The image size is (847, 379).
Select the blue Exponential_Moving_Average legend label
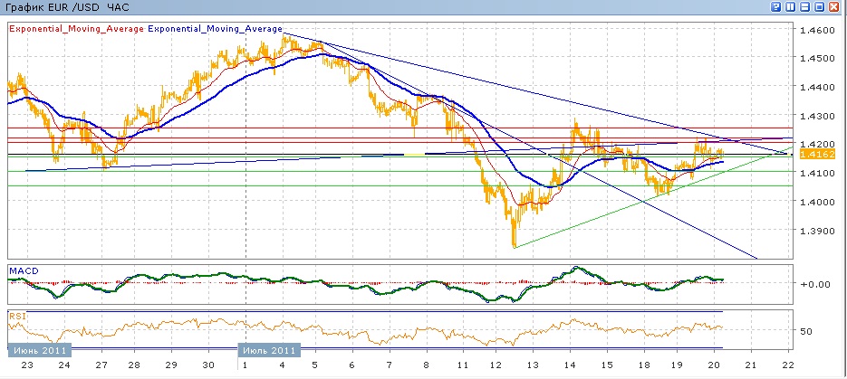pos(215,29)
